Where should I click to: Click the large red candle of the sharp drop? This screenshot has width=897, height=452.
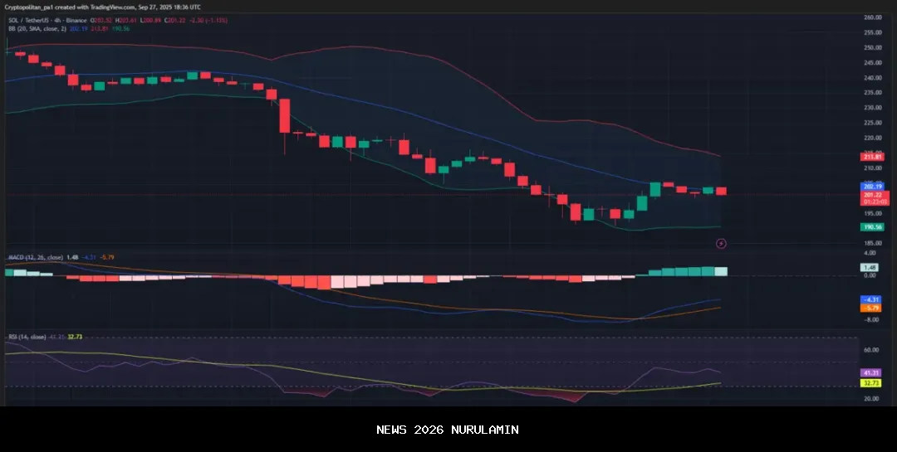coord(285,116)
